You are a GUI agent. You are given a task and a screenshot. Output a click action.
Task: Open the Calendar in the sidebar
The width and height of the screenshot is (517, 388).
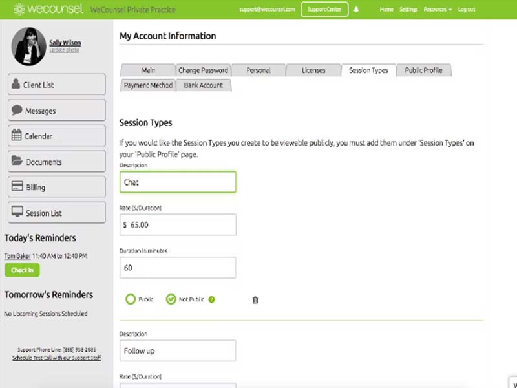click(57, 136)
